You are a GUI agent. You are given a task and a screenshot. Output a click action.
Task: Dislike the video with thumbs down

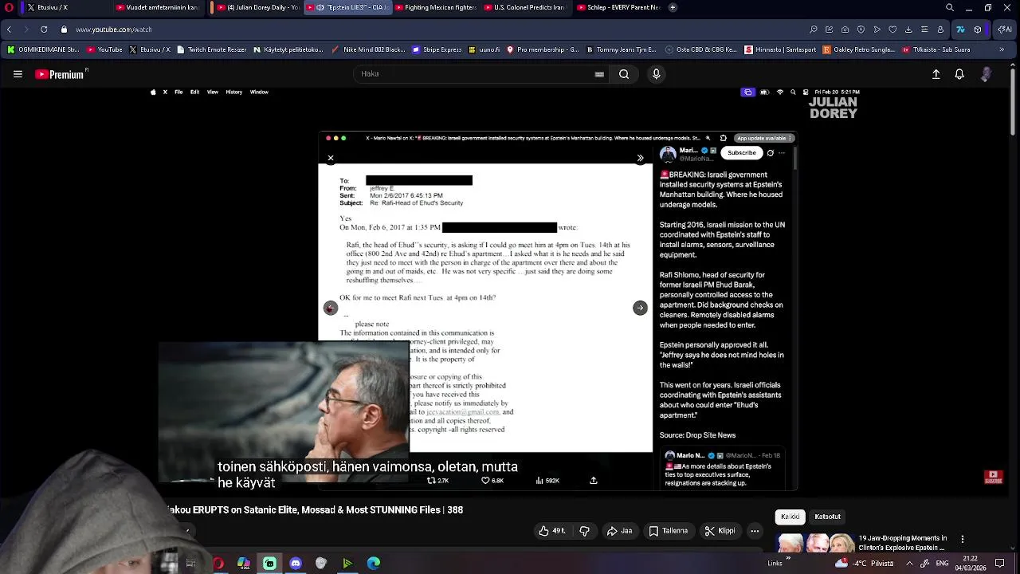coord(584,531)
